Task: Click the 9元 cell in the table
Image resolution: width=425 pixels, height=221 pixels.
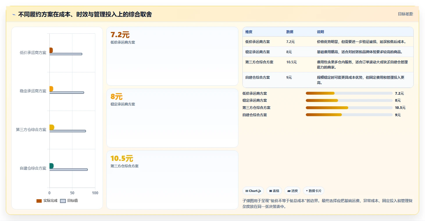Action: [x=289, y=78]
